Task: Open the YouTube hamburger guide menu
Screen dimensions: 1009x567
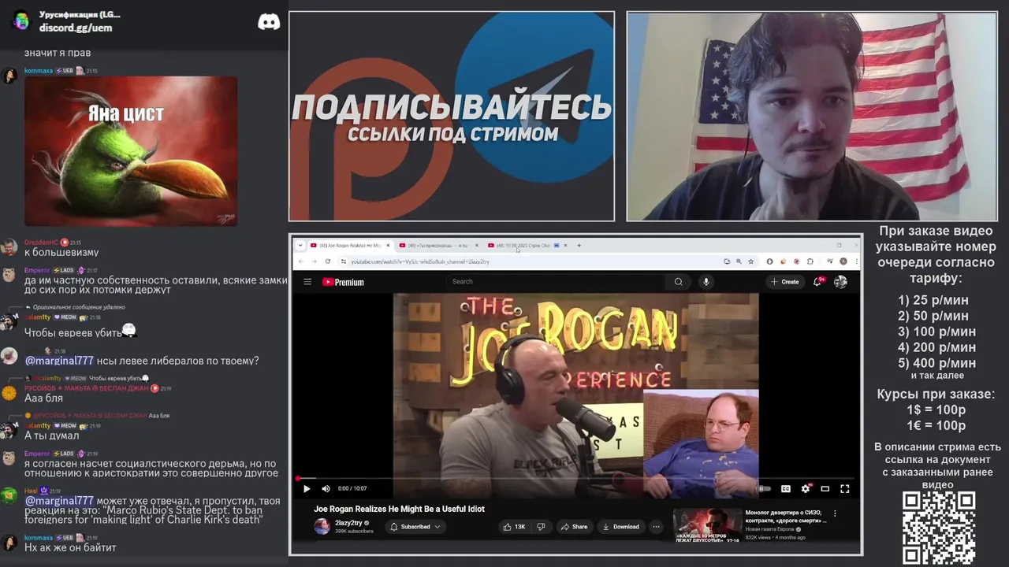Action: [307, 282]
